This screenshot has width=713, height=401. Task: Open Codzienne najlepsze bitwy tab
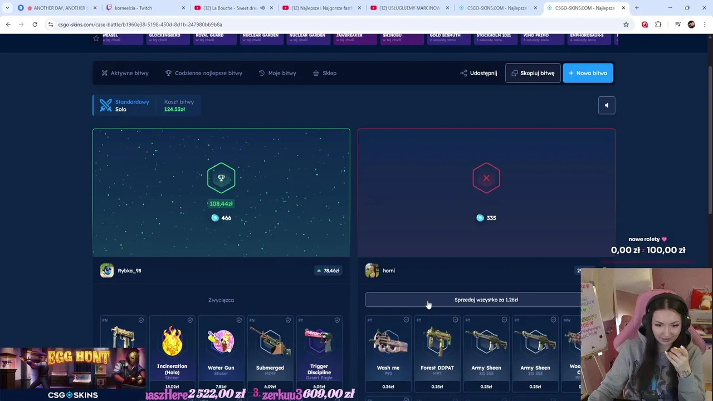click(204, 73)
